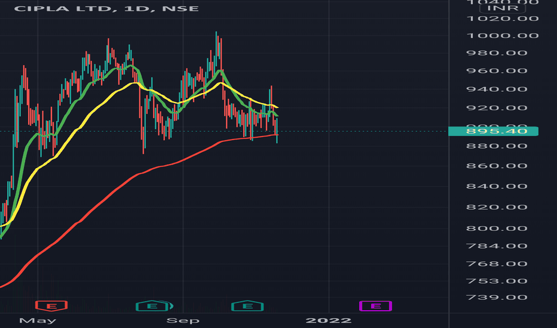Click the 784.00 price axis label
Screen dimensions: 557x328
[x=497, y=246]
